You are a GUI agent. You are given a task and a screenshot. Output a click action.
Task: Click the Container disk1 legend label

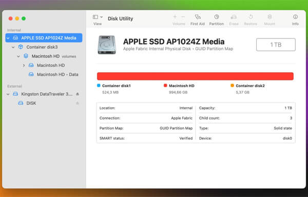(117, 86)
